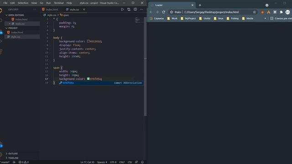Click the Chrome address bar URL
Image resolution: width=292 pixels, height=164 pixels.
click(x=211, y=12)
